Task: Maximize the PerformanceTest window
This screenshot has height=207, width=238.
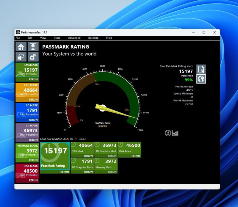Action: (x=204, y=32)
